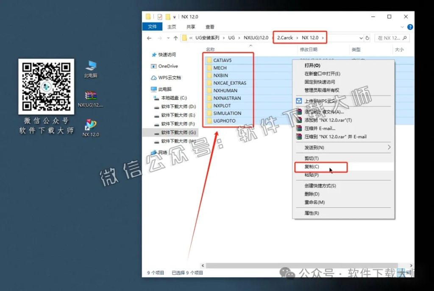Click the up-arrow folder navigation icon
Image resolution: width=434 pixels, height=291 pixels.
point(176,37)
